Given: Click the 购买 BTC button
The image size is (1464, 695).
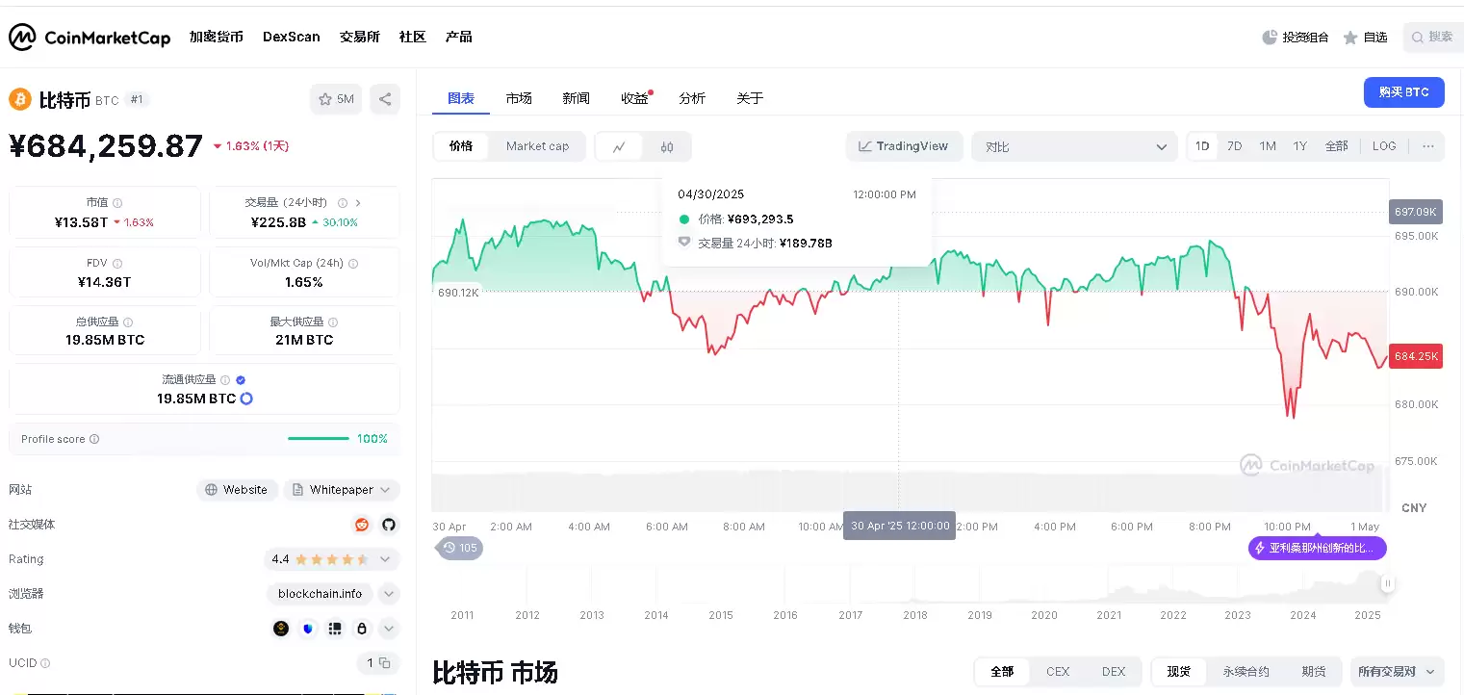Looking at the screenshot, I should (1403, 91).
